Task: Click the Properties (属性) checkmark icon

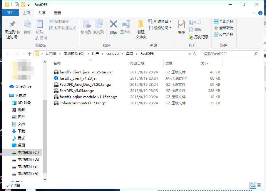Action: [x=181, y=24]
